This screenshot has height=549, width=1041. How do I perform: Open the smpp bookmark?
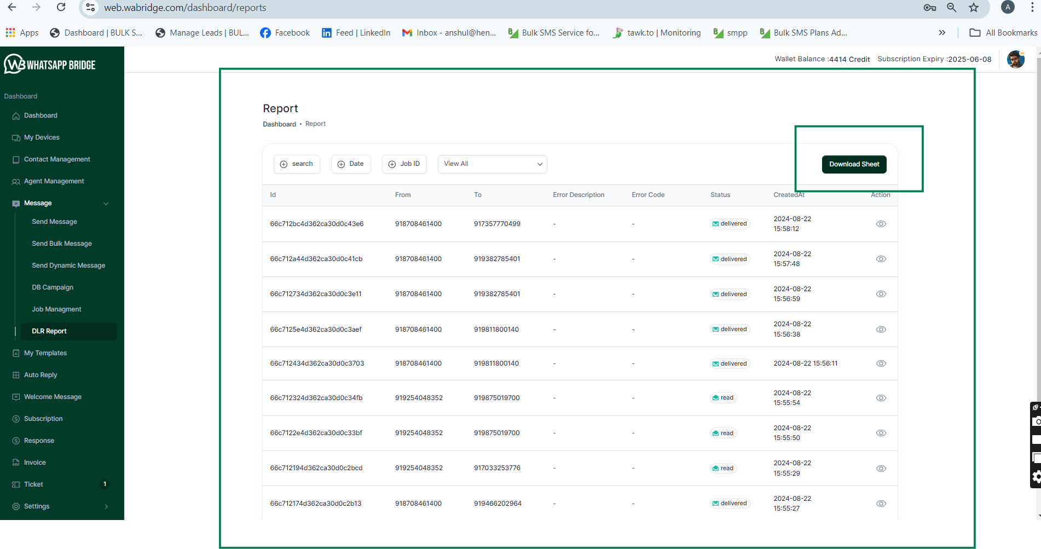pyautogui.click(x=730, y=33)
